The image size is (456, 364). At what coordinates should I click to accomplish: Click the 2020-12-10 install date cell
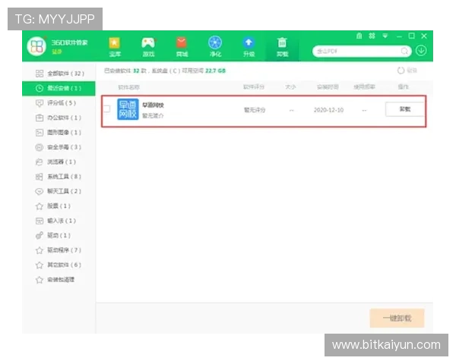(328, 110)
